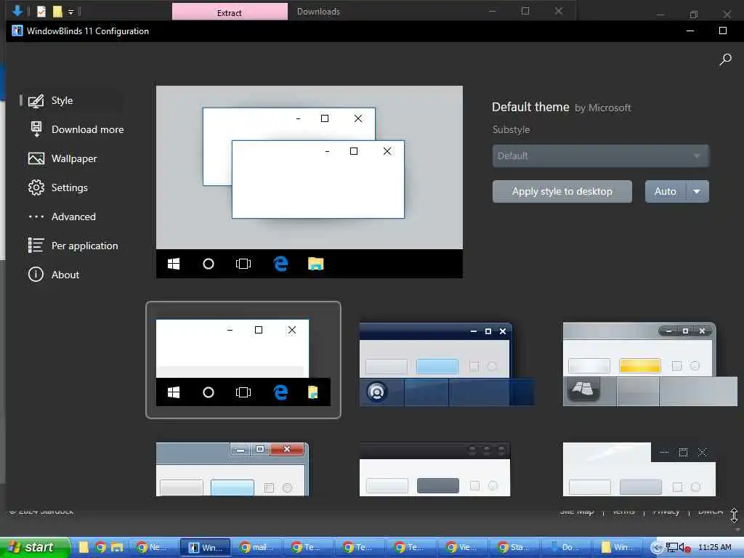Open the Style section icon in sidebar
744x558 pixels.
(x=36, y=100)
